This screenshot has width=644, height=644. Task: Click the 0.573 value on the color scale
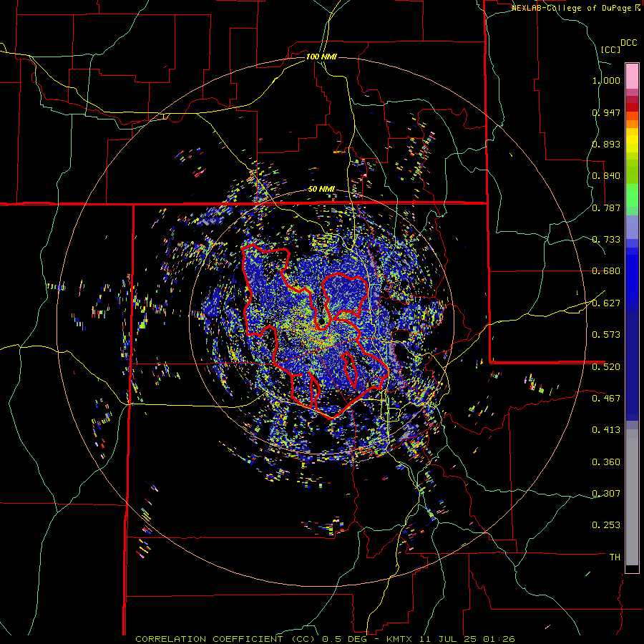[x=606, y=335]
